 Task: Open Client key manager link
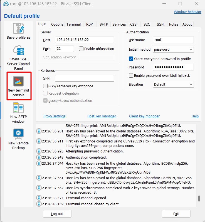tap(144, 116)
